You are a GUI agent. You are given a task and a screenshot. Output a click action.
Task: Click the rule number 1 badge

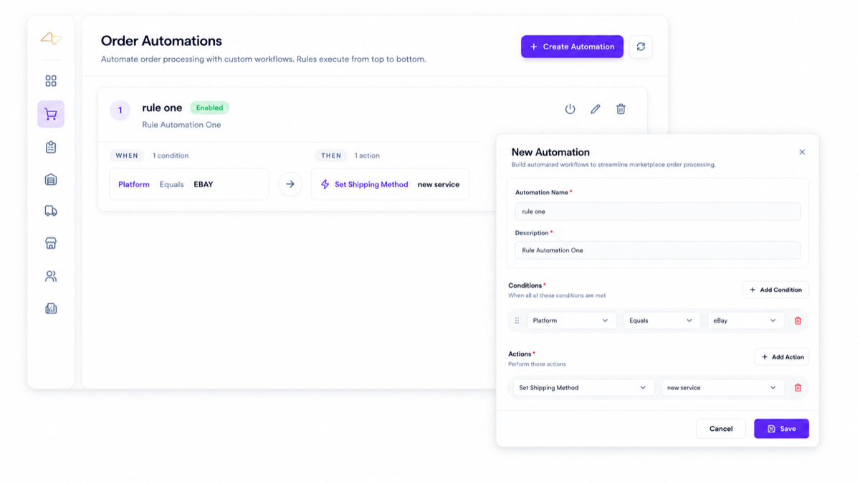point(120,110)
